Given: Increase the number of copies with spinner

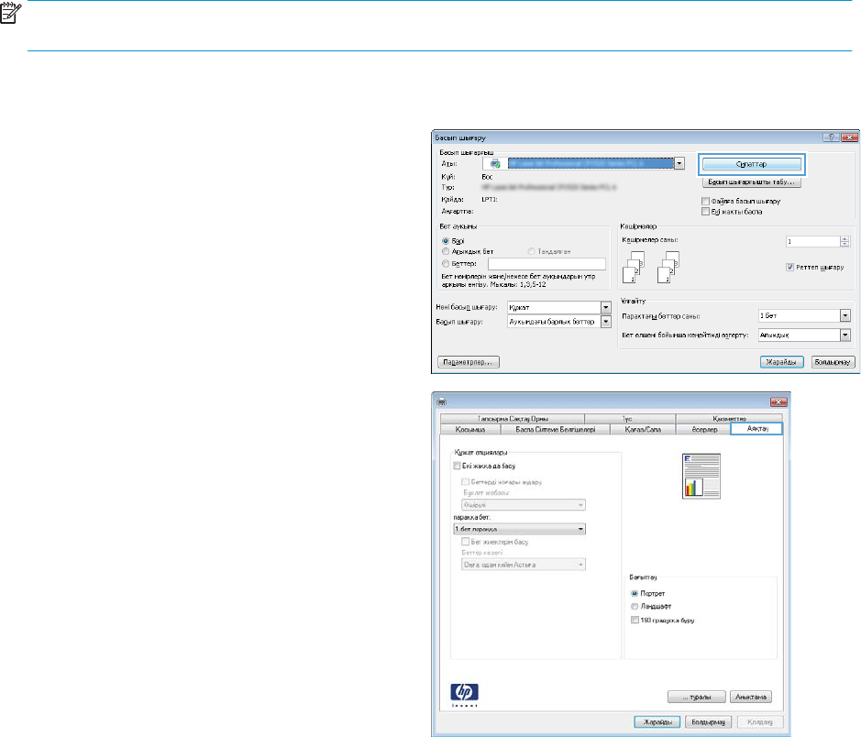Looking at the screenshot, I should 844,238.
